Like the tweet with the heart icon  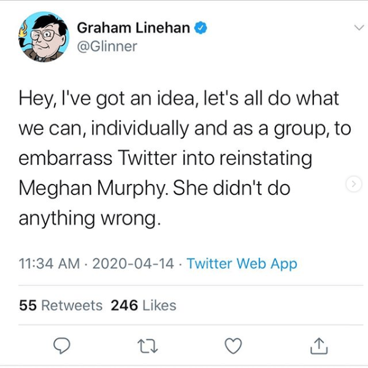[x=233, y=347]
